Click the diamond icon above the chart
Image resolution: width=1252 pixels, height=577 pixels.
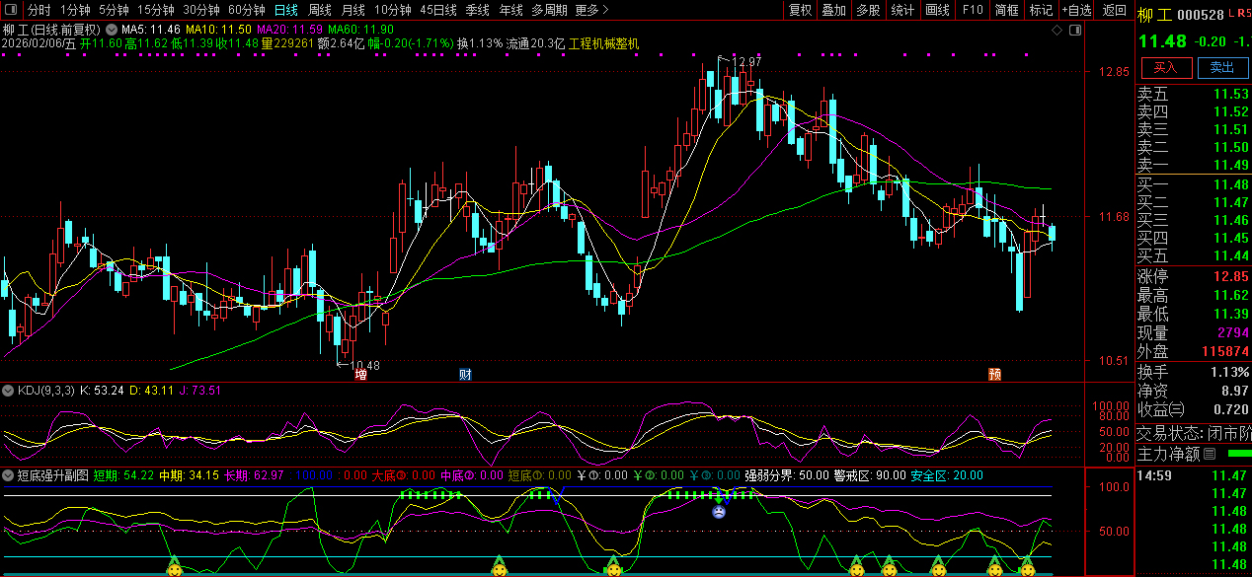coord(1056,31)
